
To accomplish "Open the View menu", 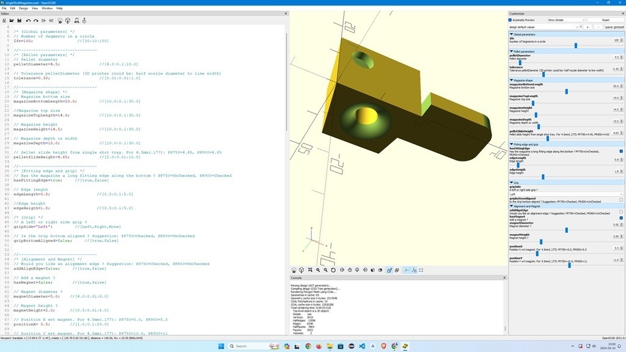I will (x=35, y=8).
